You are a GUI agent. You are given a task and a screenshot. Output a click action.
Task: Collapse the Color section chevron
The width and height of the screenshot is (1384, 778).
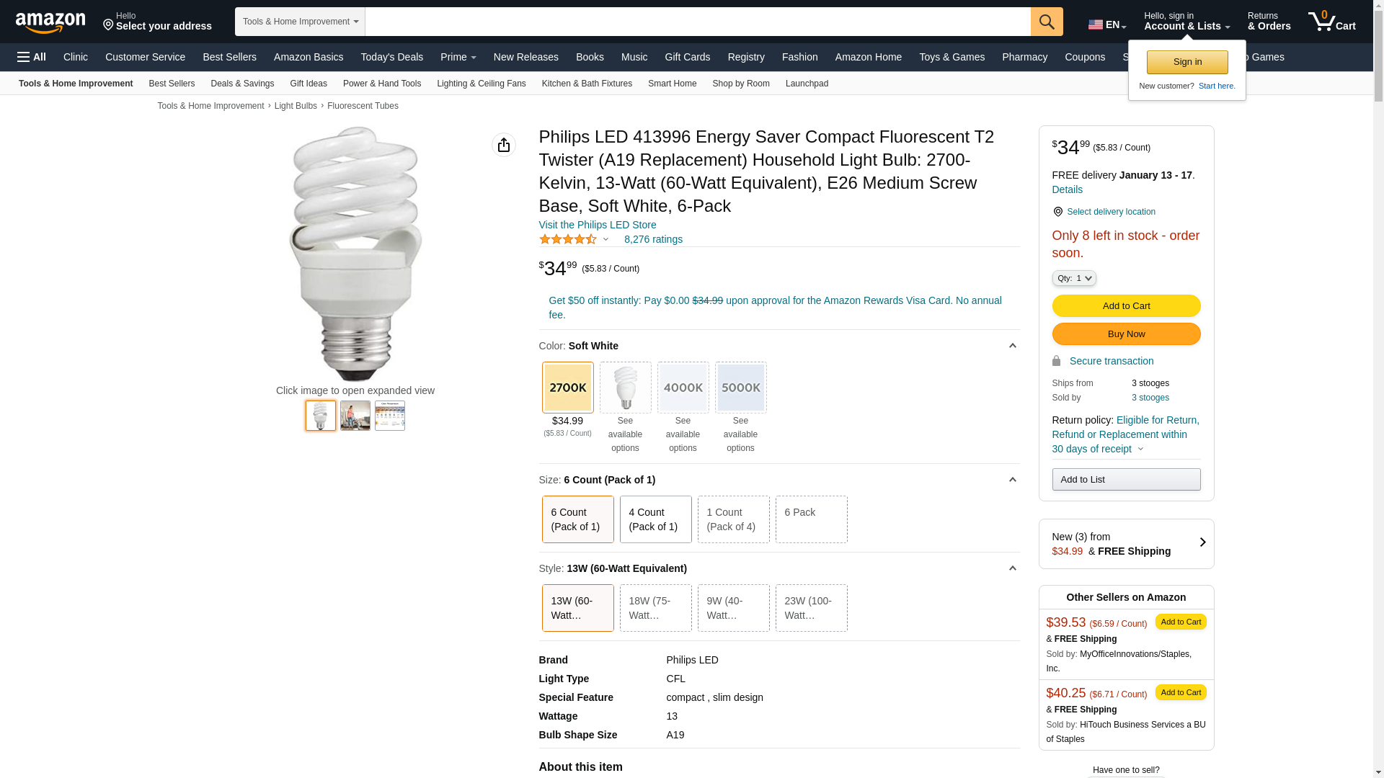[1012, 346]
